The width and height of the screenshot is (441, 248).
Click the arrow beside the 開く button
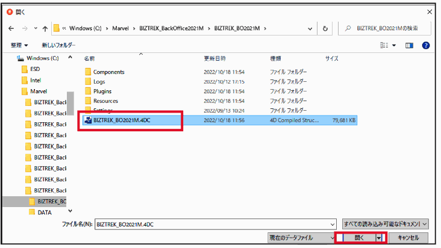coord(379,238)
